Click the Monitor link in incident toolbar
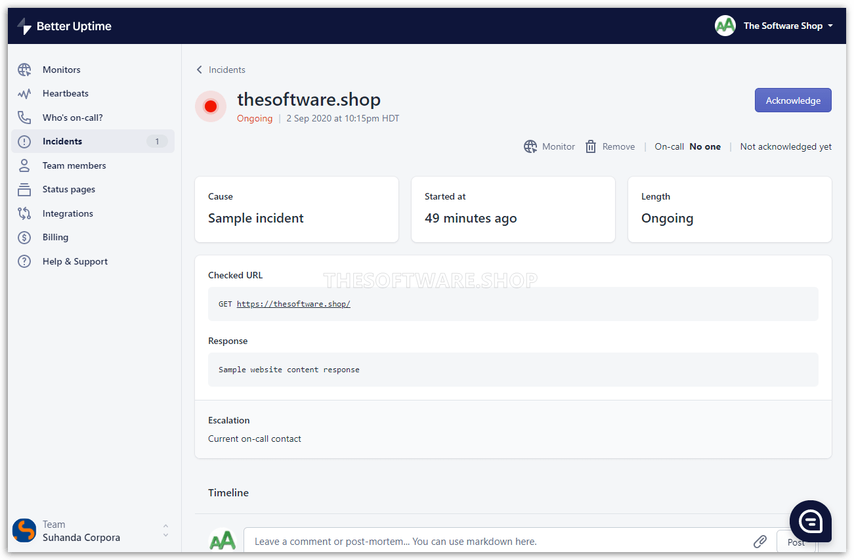The image size is (854, 560). (x=559, y=146)
